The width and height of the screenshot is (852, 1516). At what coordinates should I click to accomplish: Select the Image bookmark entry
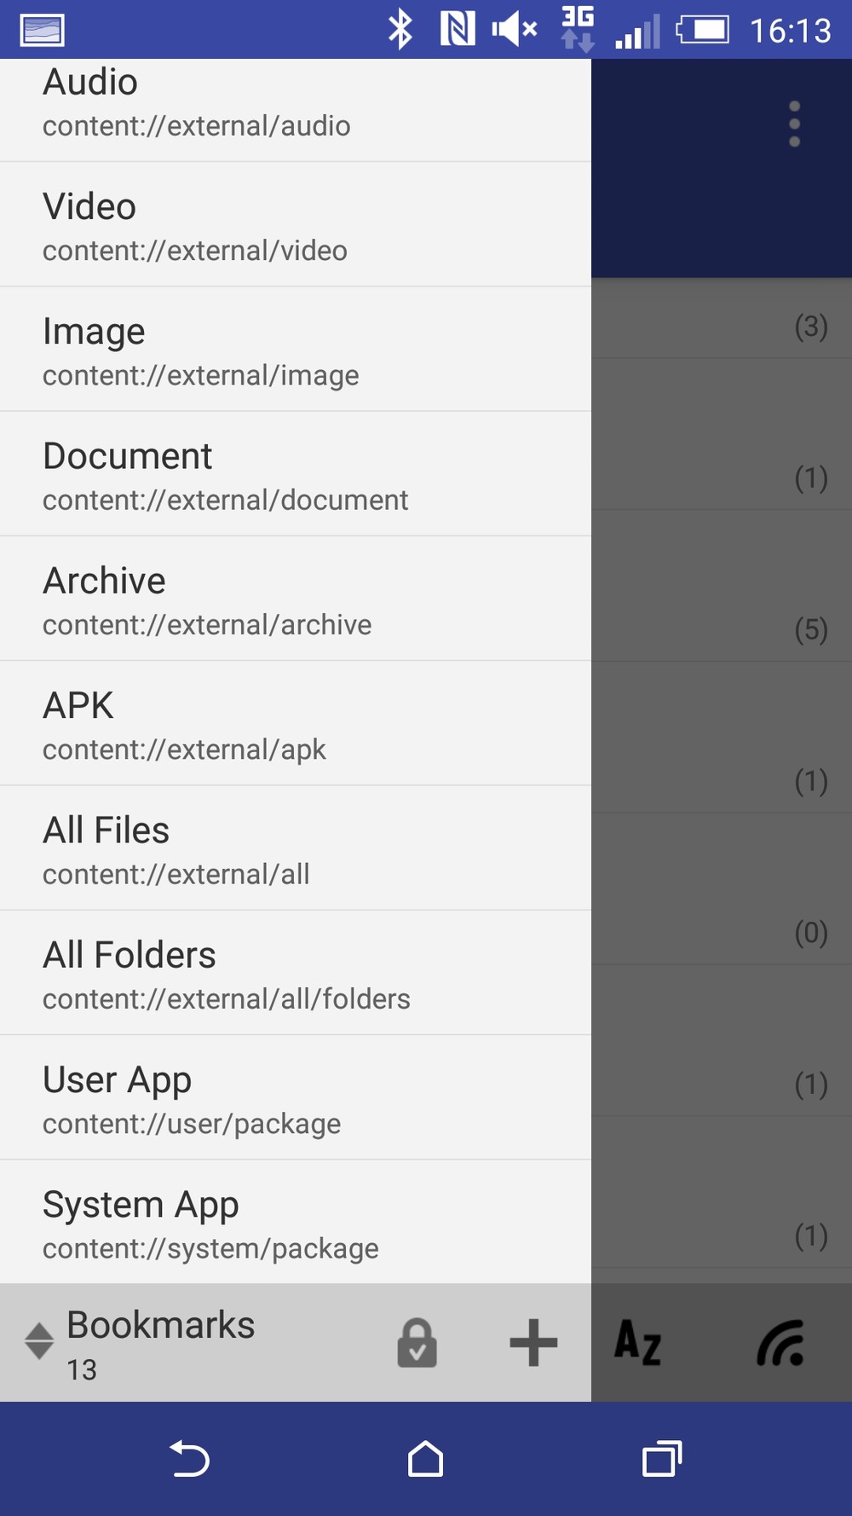pos(295,351)
